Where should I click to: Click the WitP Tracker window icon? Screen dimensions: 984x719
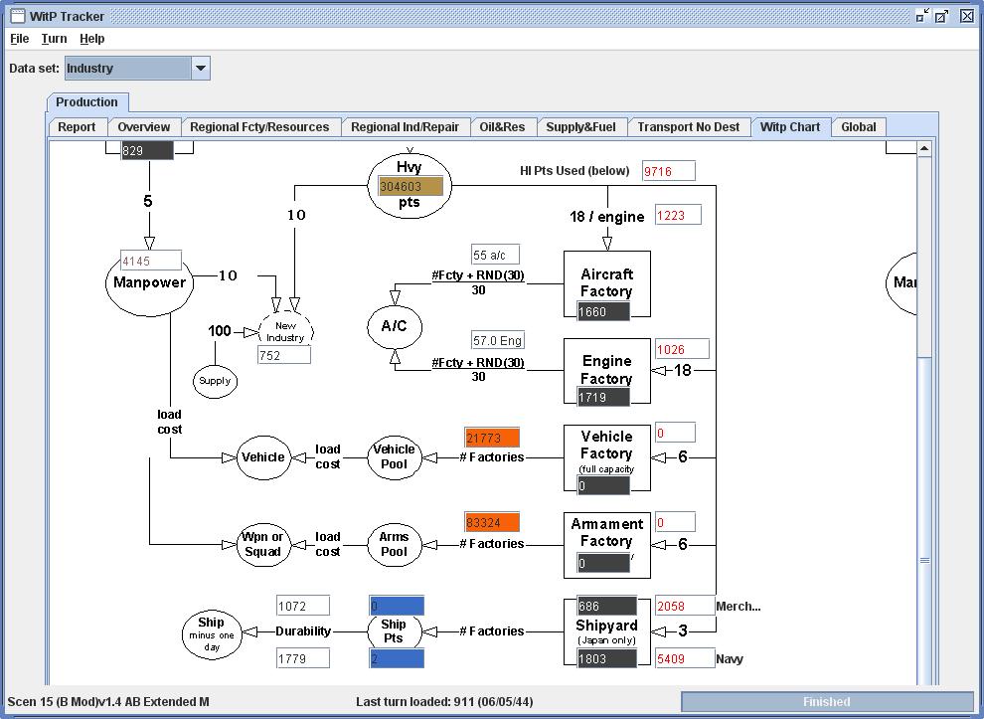(x=18, y=16)
